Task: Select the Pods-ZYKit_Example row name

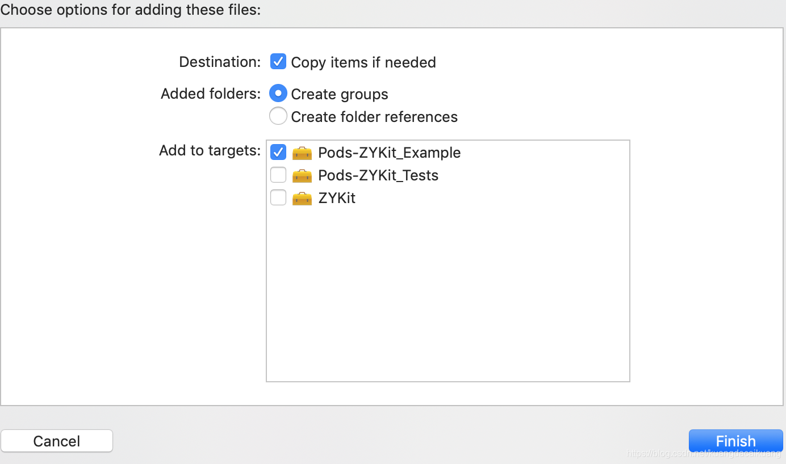Action: (x=390, y=153)
